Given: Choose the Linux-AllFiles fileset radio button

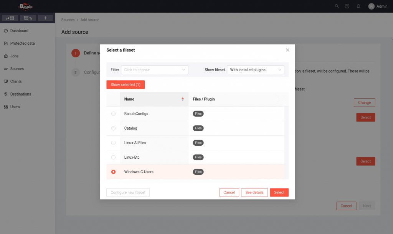Looking at the screenshot, I should click(113, 143).
